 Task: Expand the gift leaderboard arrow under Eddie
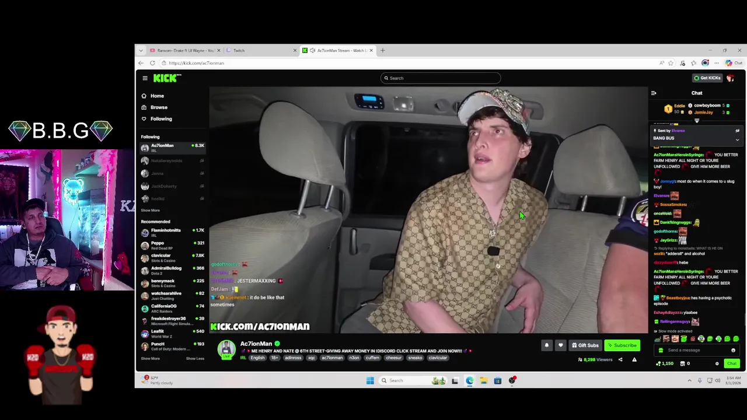(x=696, y=121)
